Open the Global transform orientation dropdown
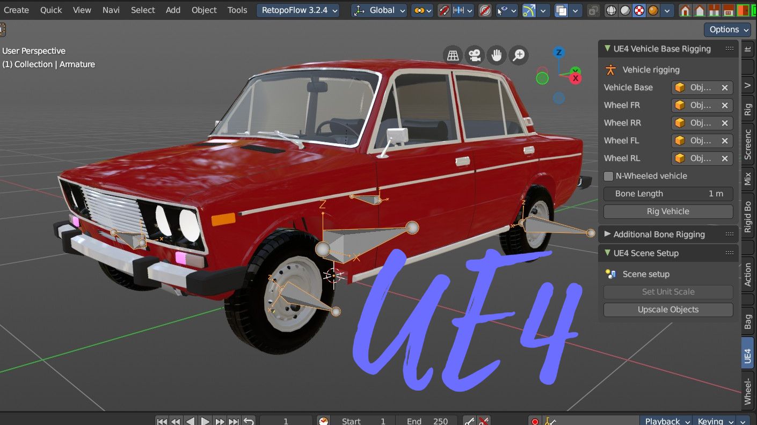The width and height of the screenshot is (757, 425). pyautogui.click(x=379, y=10)
